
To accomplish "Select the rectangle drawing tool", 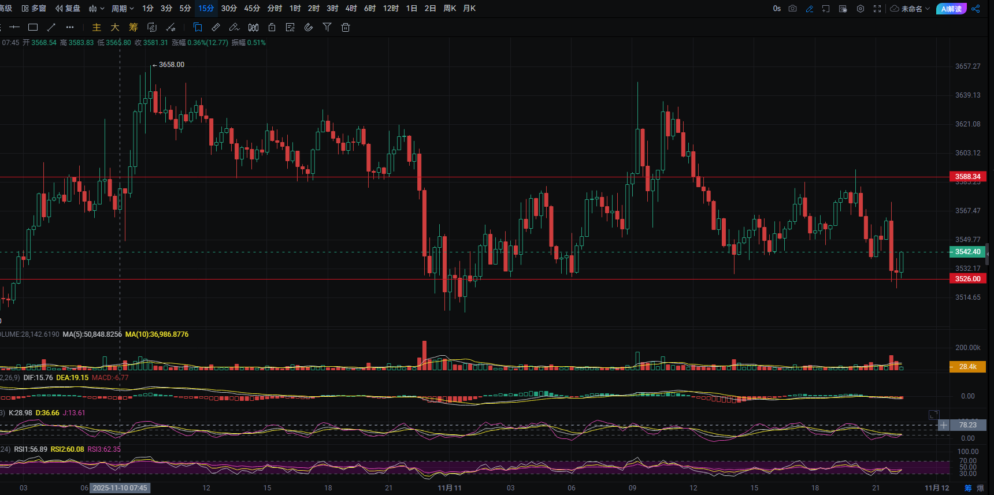I will (33, 27).
